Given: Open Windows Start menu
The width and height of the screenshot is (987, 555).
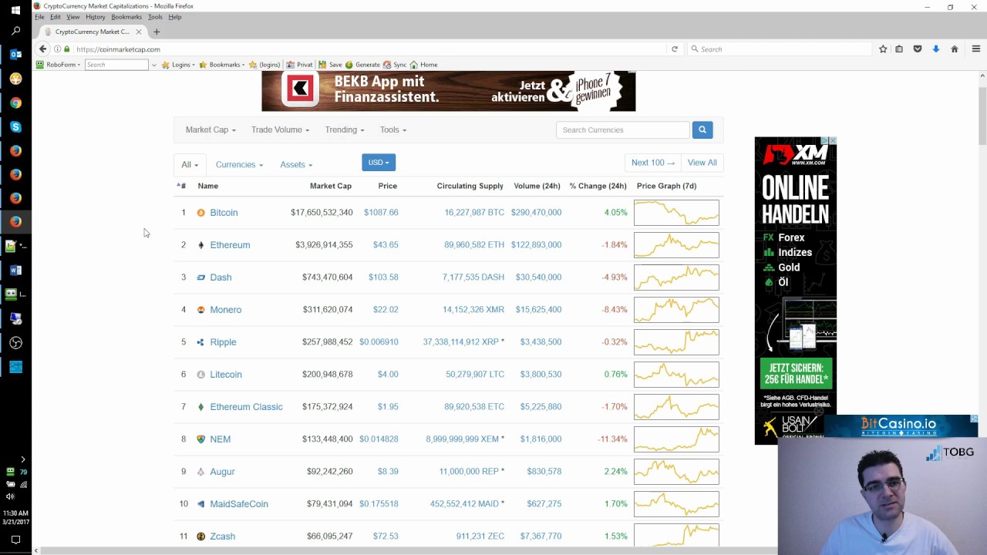Looking at the screenshot, I should pos(15,10).
